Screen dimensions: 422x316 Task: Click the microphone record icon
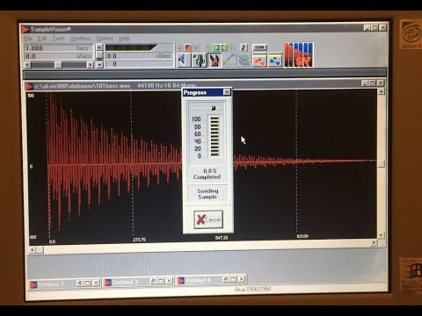pyautogui.click(x=199, y=60)
